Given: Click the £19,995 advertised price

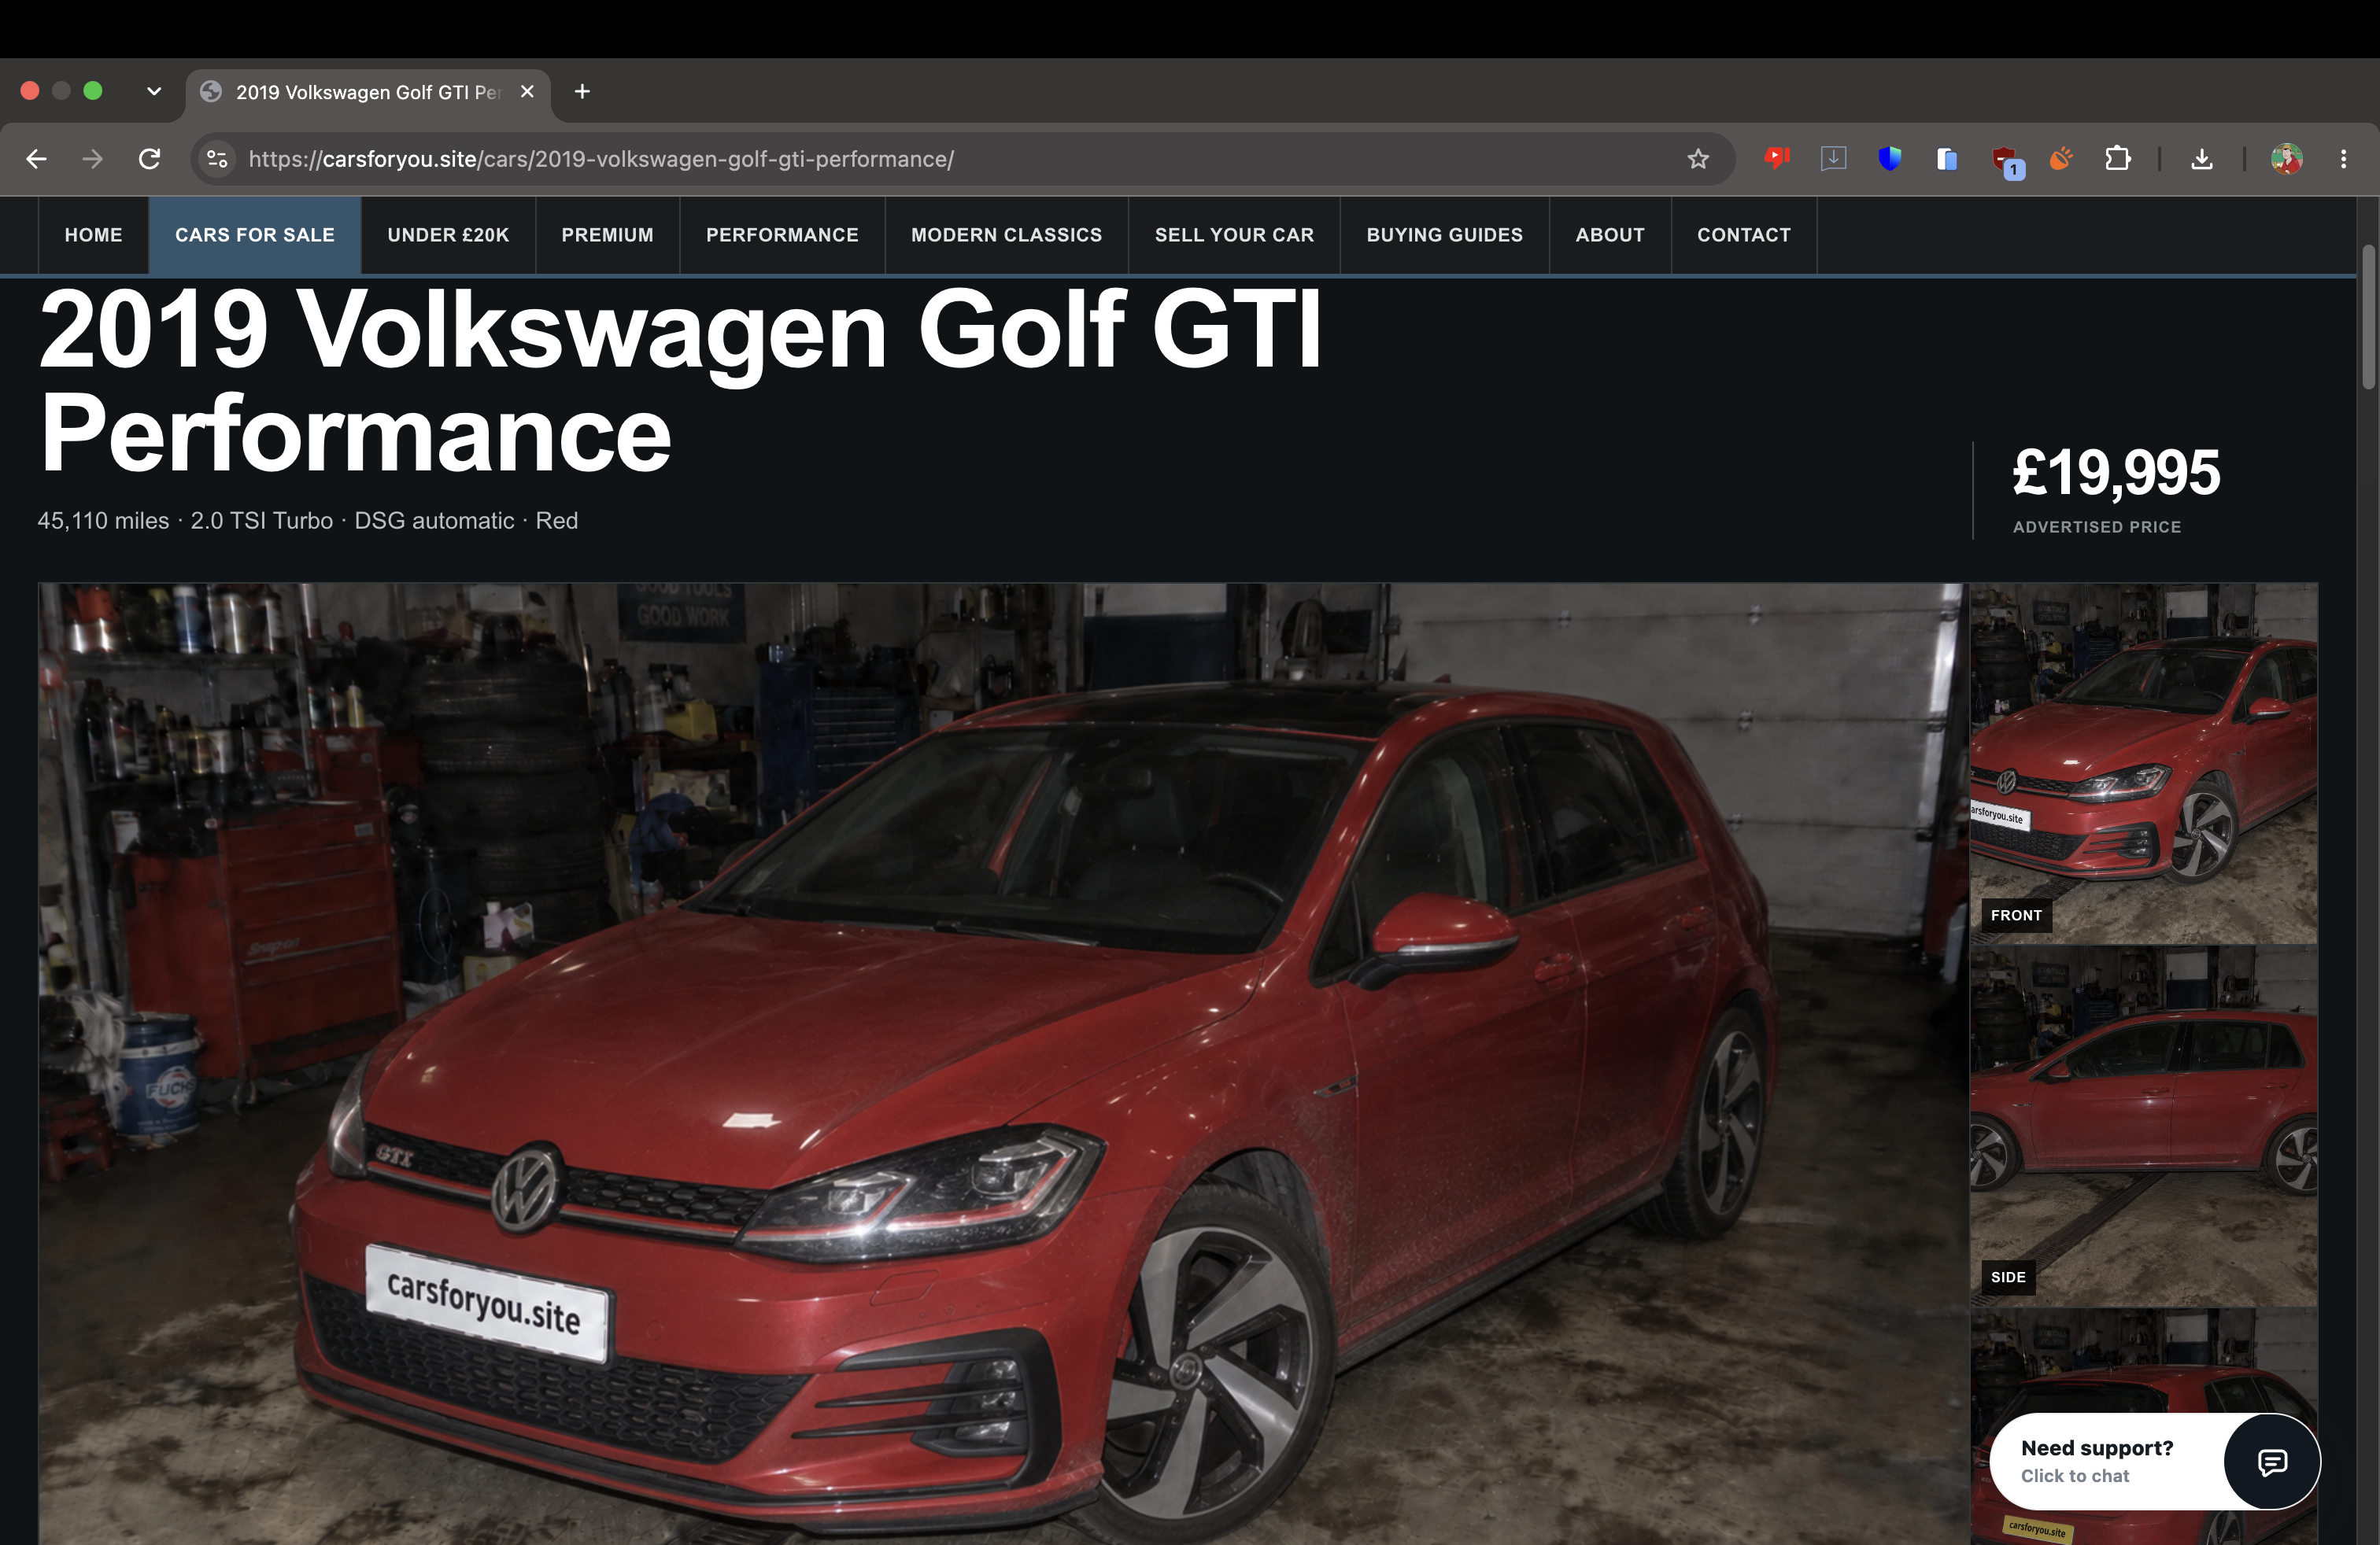Looking at the screenshot, I should coord(2116,473).
